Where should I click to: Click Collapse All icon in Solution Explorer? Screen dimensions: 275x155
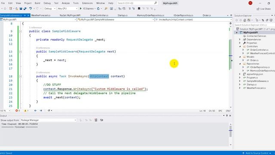pyautogui.click(x=267, y=20)
